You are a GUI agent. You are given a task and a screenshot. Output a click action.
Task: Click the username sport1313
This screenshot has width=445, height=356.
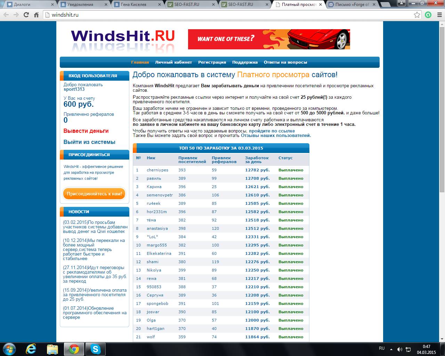point(74,89)
